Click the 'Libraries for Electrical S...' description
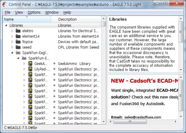Screen dimensions: 186x133 tap(78, 31)
